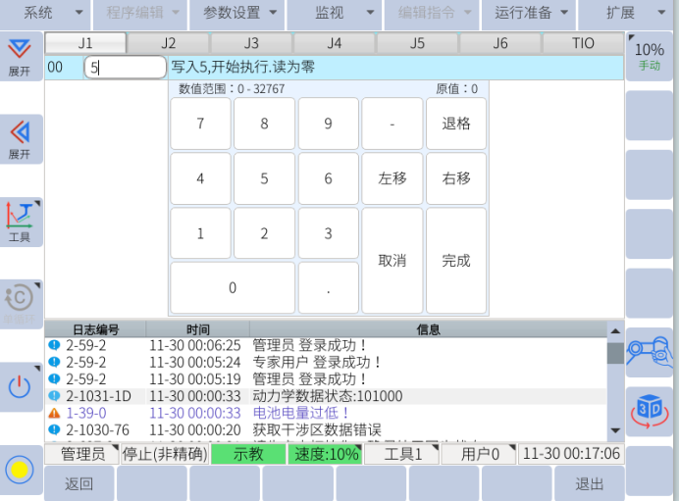Open the 系统 dropdown menu
Screen dimensions: 680x501
point(44,14)
